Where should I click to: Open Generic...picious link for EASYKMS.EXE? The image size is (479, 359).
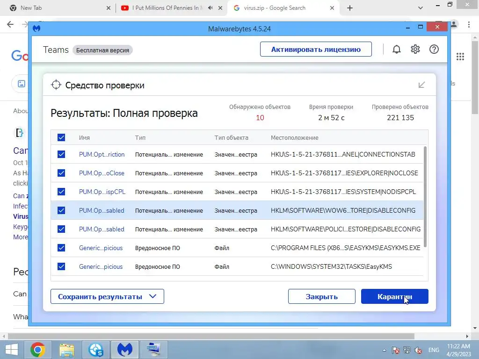[101, 248]
